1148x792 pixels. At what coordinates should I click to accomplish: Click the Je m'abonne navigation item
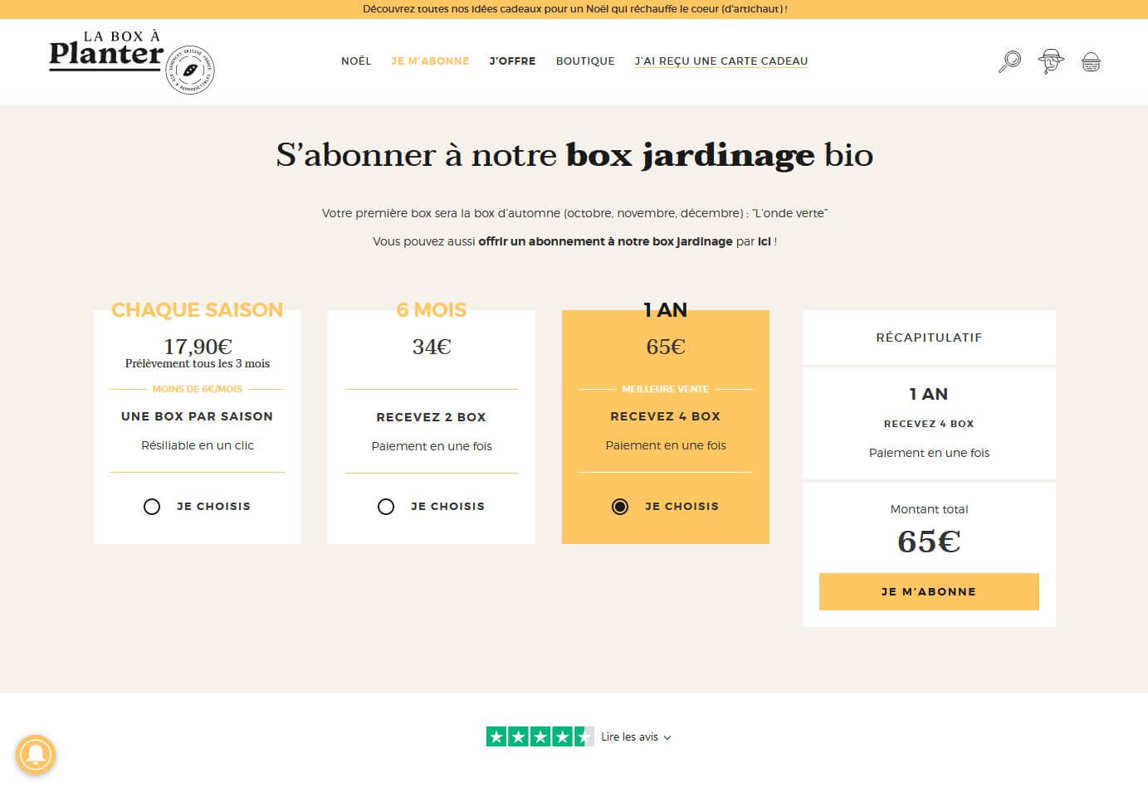[x=430, y=61]
